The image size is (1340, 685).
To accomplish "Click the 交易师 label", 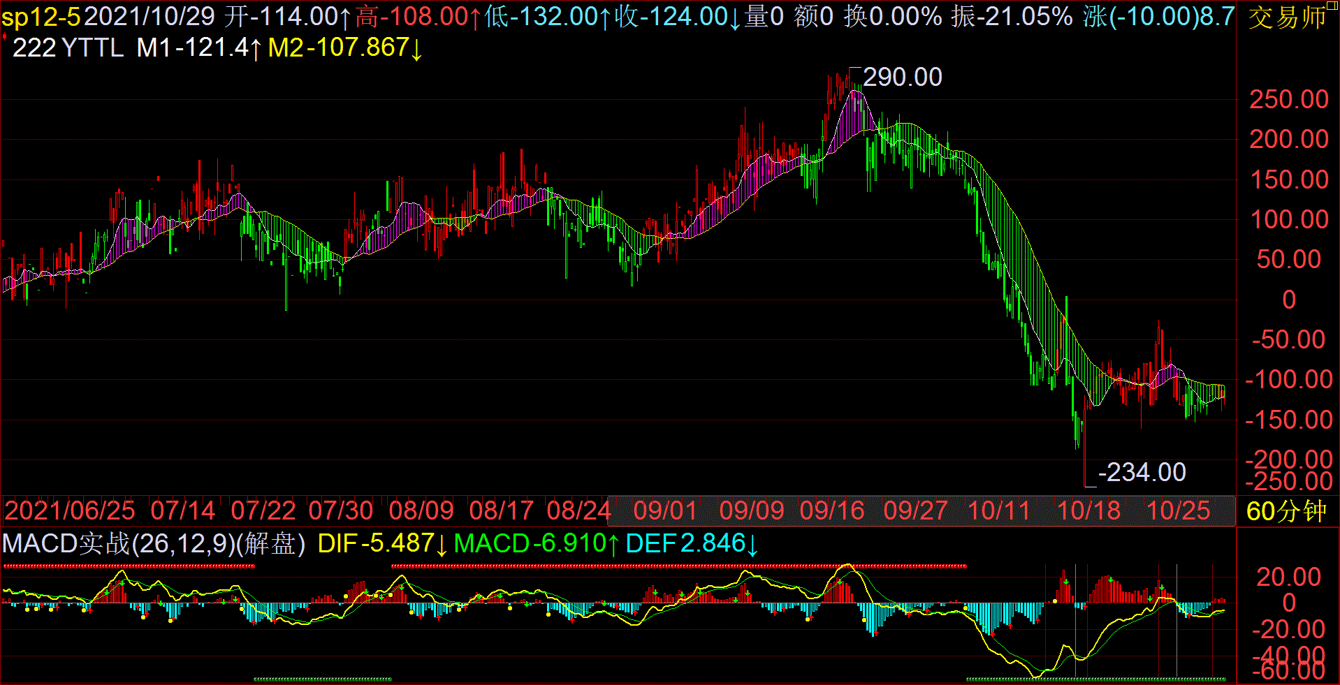I will coord(1287,18).
